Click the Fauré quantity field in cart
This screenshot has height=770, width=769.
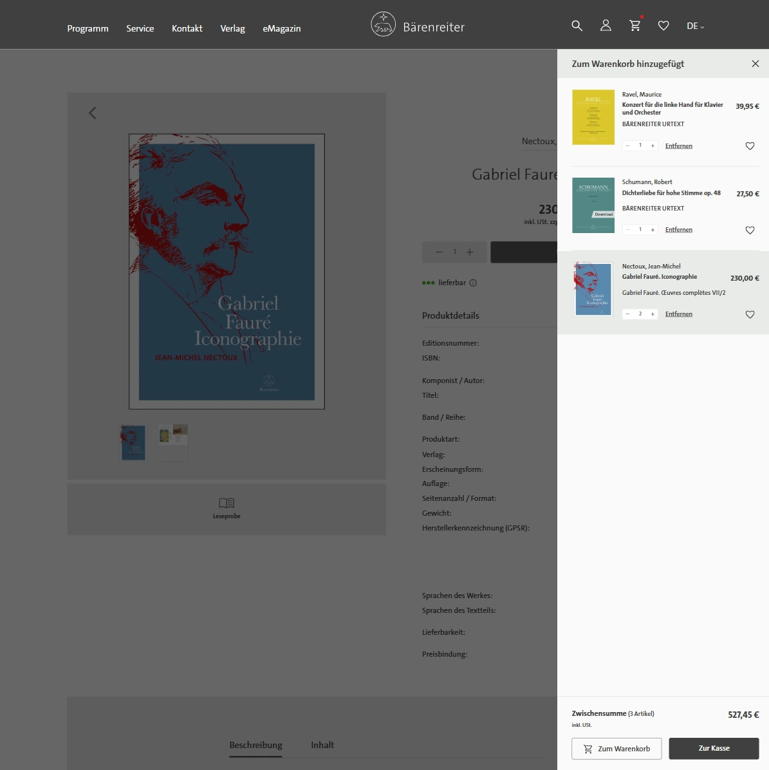(x=640, y=314)
